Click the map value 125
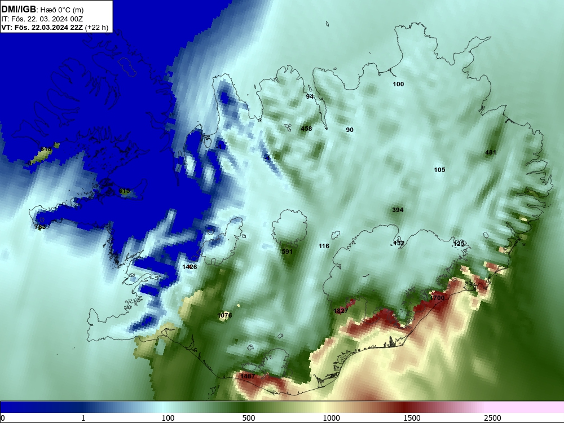564x423 pixels. 459,244
